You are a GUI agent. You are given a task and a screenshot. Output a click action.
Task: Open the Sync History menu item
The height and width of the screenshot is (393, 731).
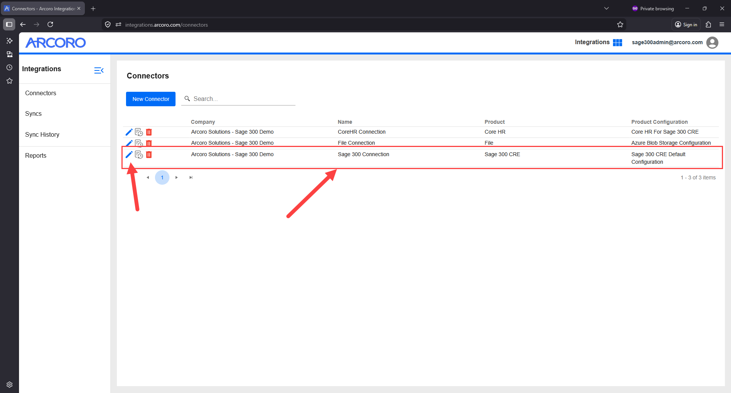tap(42, 135)
